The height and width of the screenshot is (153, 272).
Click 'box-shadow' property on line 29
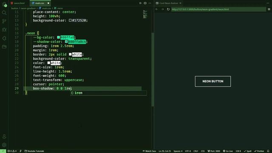tap(42, 88)
